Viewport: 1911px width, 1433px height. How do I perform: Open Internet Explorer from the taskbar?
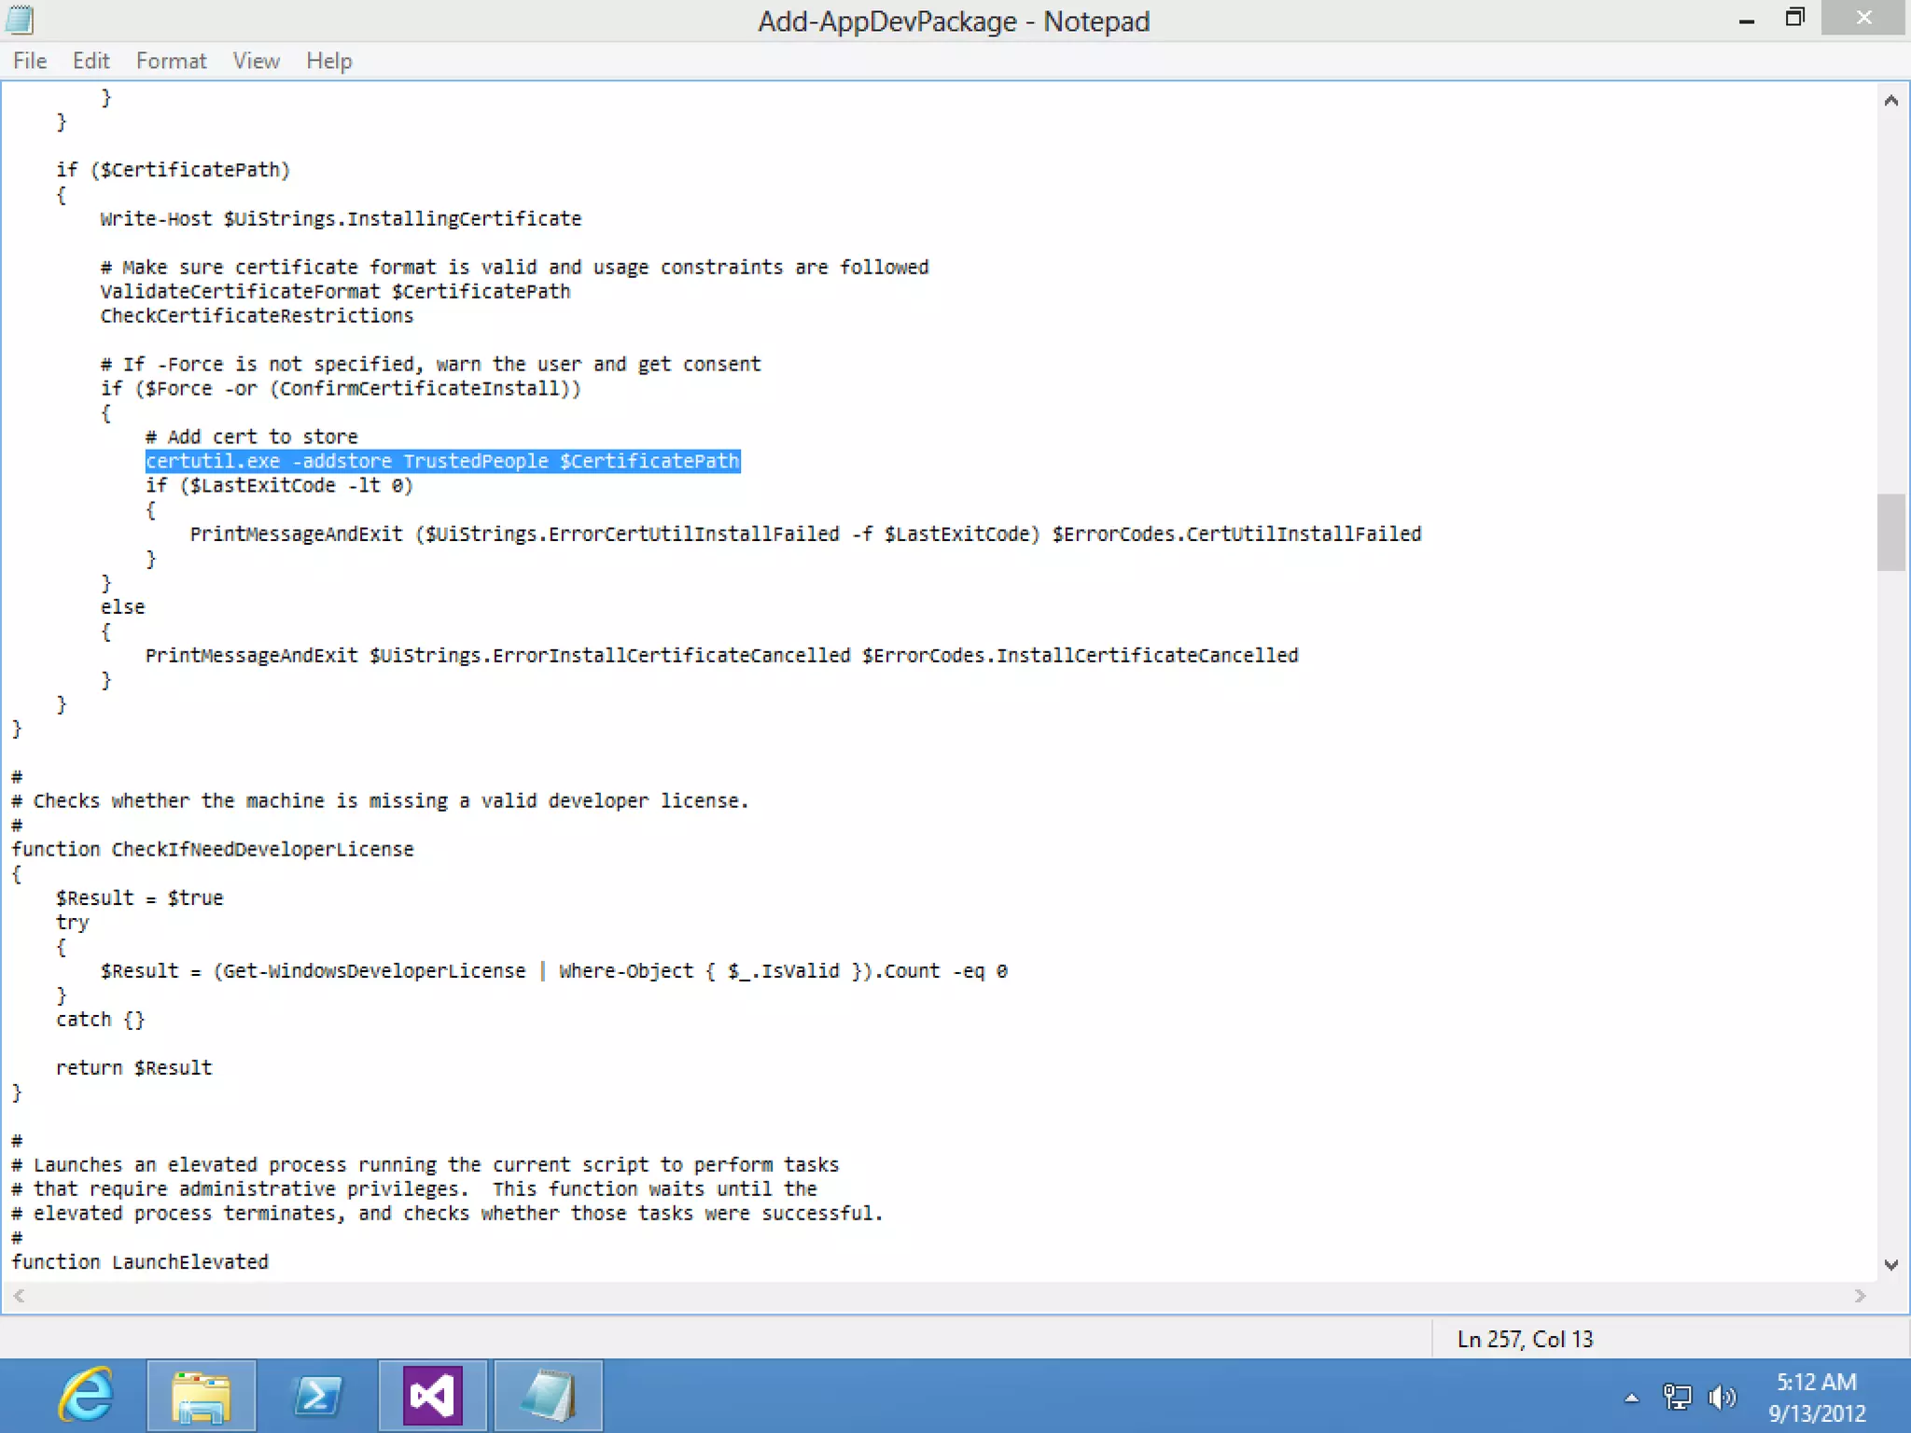click(x=87, y=1396)
